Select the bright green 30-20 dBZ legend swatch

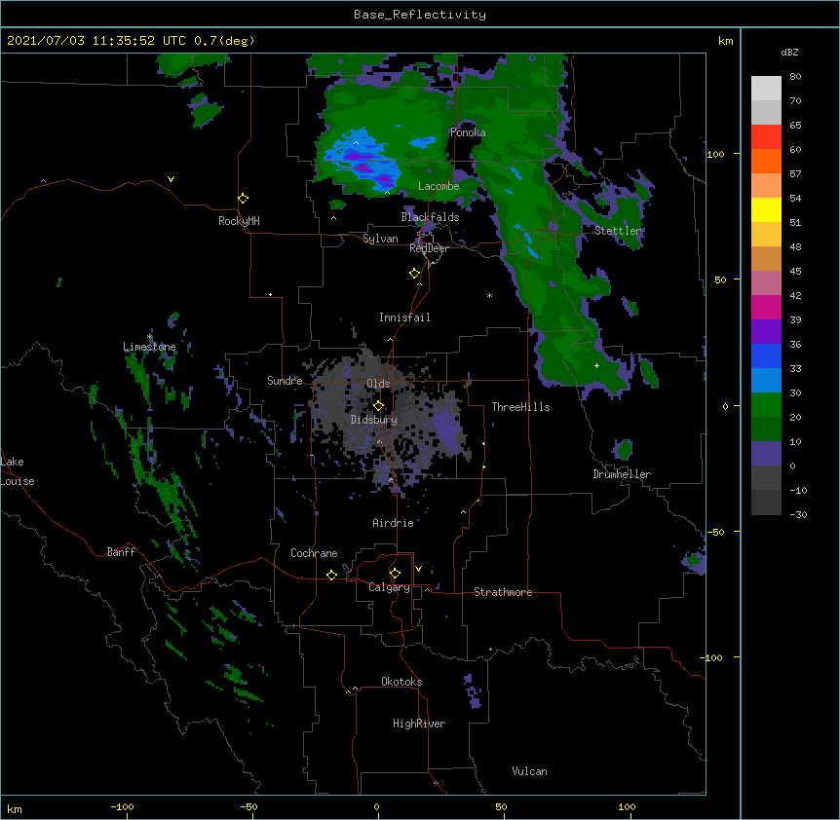766,405
